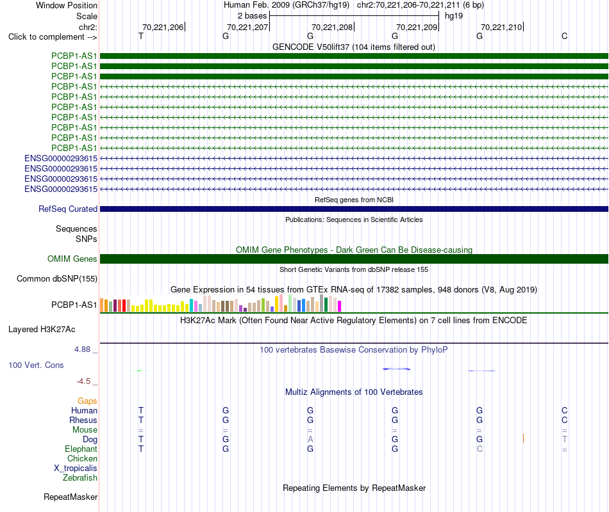Open the H3K27Ac Mark ENCODE track title
609x512 pixels.
pos(354,321)
